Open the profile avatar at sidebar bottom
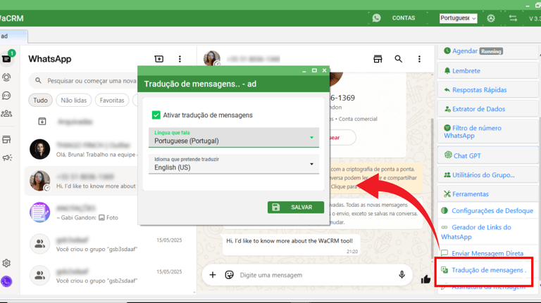 [6, 281]
